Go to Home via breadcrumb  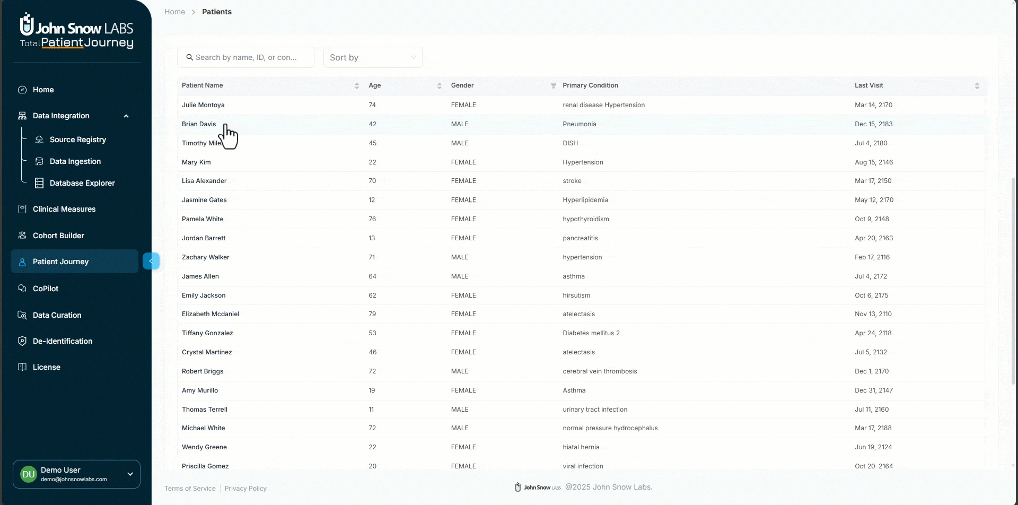point(174,12)
